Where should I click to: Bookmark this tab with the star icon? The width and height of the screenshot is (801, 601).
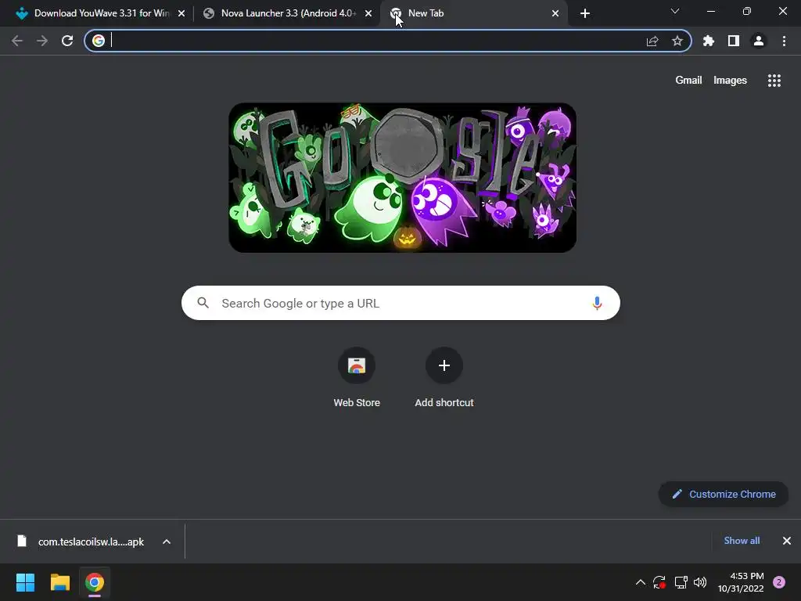point(677,41)
